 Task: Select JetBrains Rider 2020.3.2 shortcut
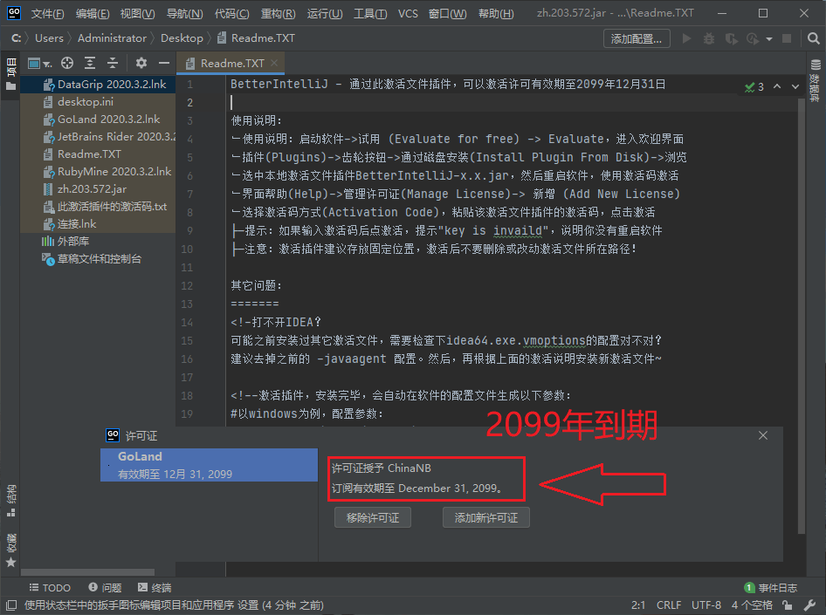pos(98,137)
